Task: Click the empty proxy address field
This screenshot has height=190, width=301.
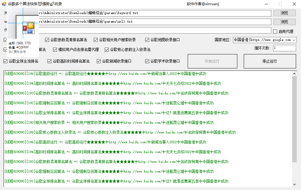Action: coord(155,30)
